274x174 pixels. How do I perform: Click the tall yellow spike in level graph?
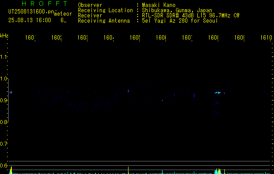pyautogui.click(x=128, y=170)
